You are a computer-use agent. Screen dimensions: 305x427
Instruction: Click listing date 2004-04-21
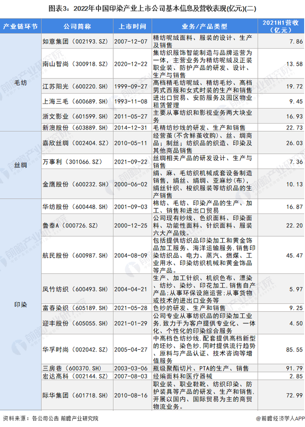(131, 289)
